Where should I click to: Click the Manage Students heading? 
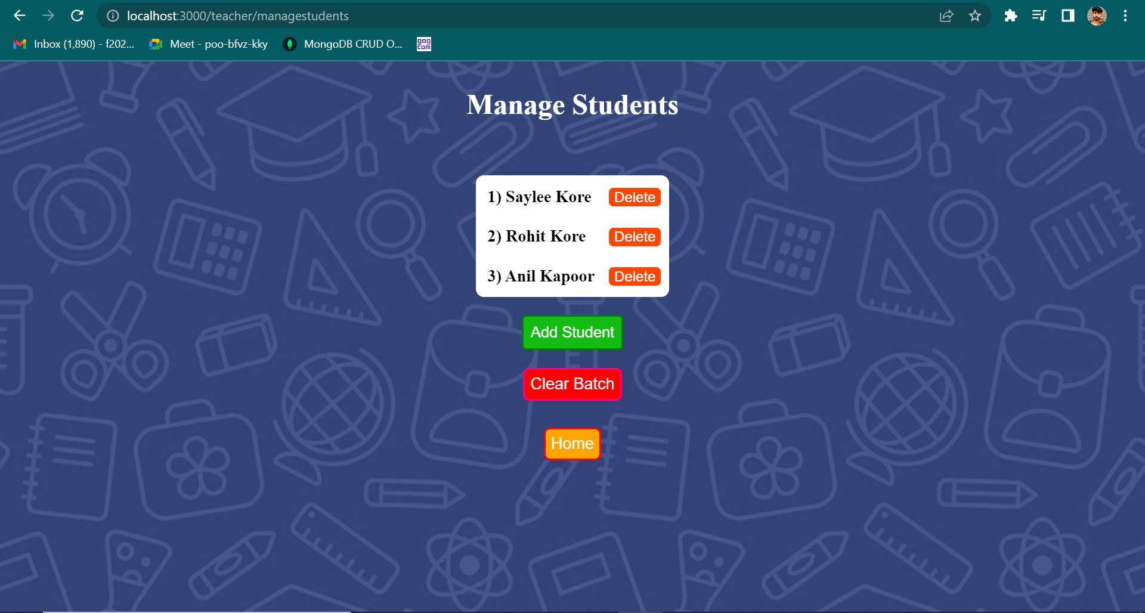[x=572, y=105]
